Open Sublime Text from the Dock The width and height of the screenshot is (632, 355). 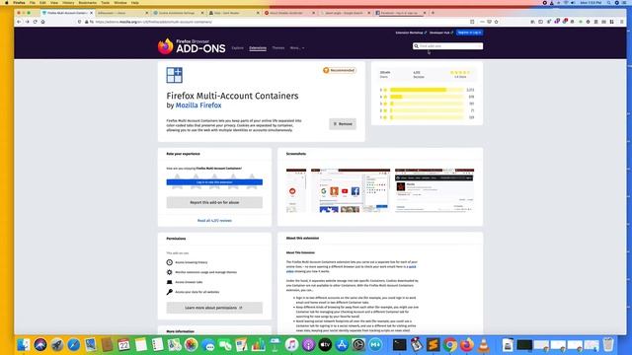[x=433, y=345]
